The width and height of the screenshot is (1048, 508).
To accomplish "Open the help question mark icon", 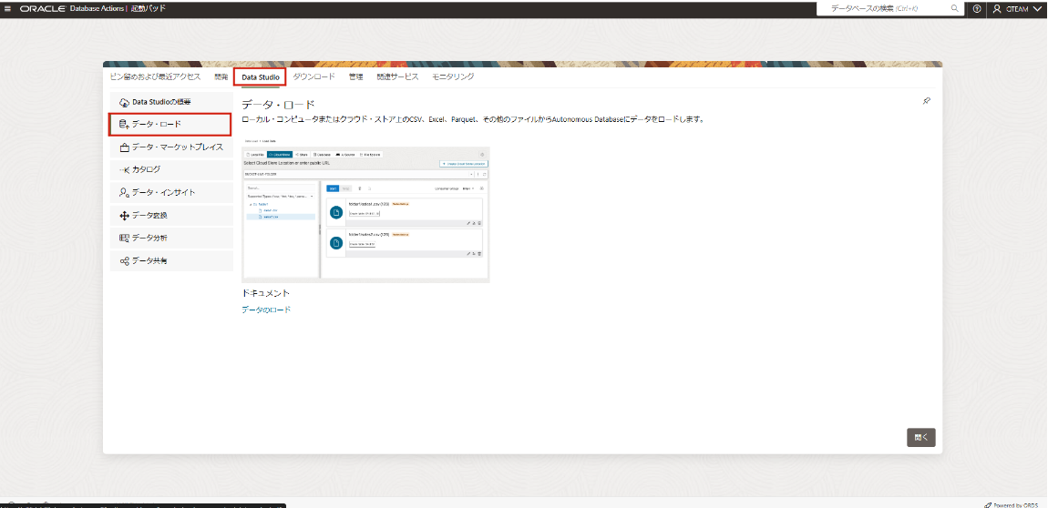I will point(977,9).
